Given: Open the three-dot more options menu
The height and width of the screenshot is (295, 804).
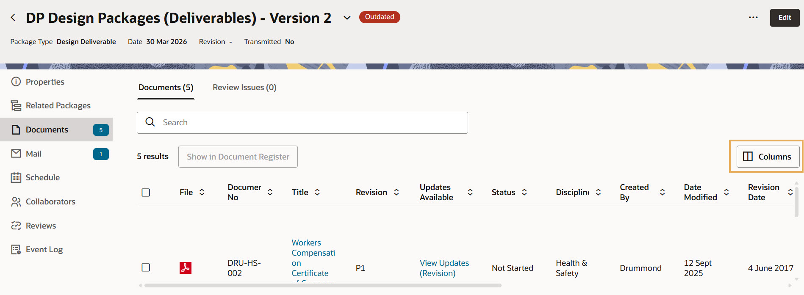Looking at the screenshot, I should (753, 17).
